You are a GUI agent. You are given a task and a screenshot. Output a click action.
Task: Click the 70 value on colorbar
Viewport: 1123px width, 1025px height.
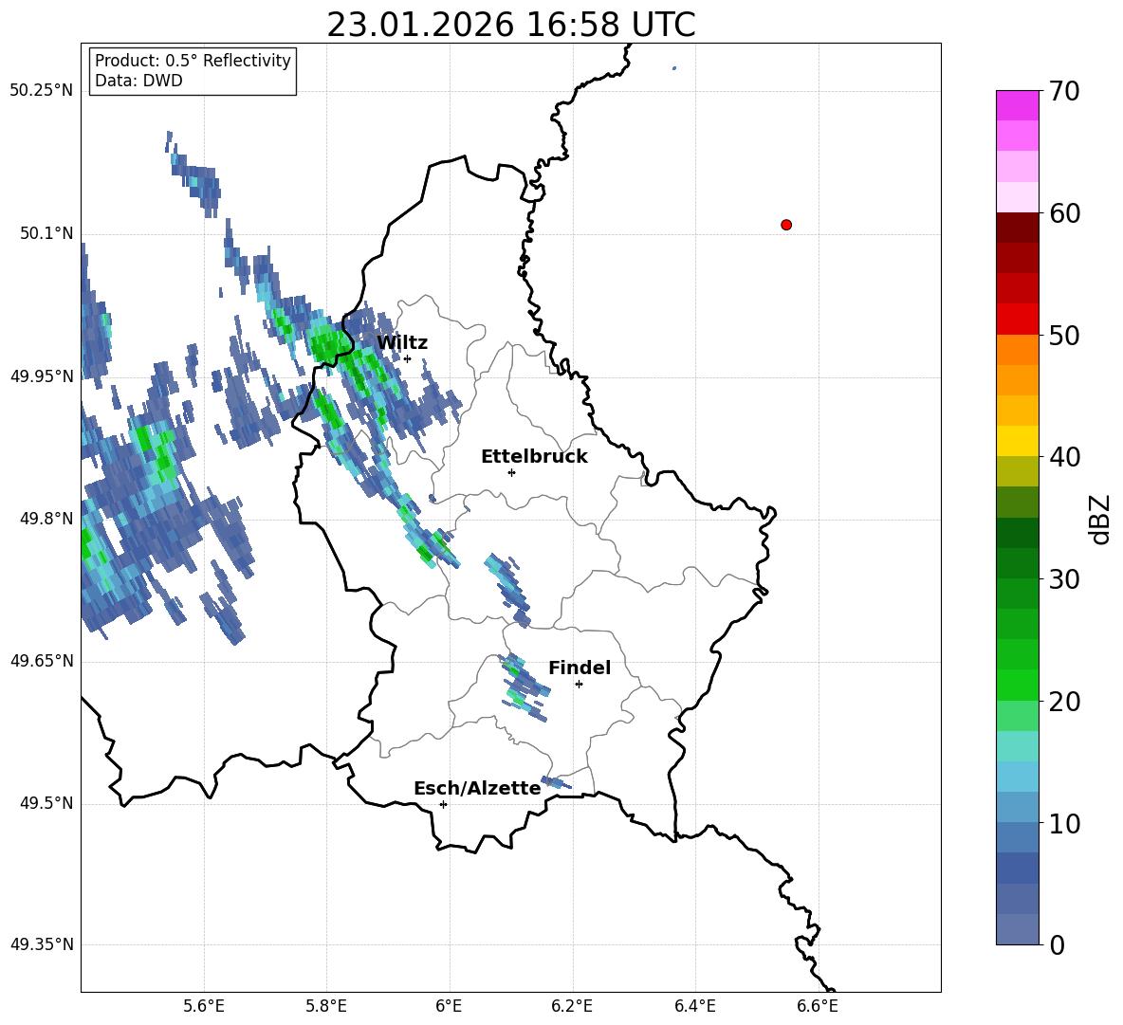tap(1065, 92)
